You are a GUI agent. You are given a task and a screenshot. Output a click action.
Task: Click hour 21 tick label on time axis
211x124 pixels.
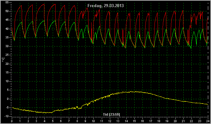click(x=183, y=121)
